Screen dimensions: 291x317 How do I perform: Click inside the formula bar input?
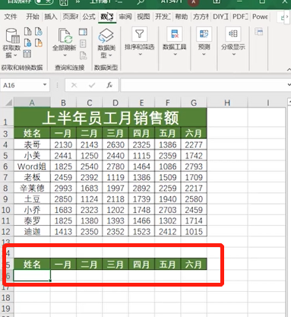pos(204,85)
